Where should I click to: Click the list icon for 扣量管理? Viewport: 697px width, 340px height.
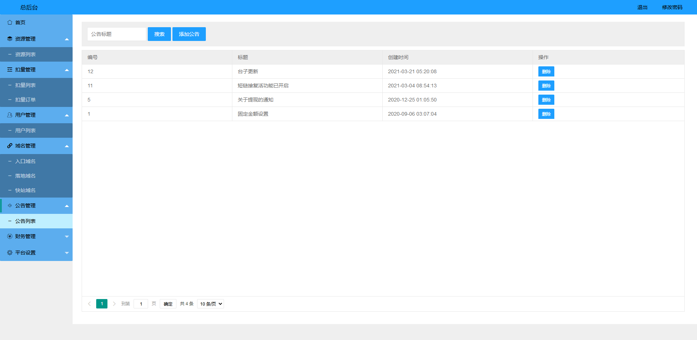click(x=10, y=70)
